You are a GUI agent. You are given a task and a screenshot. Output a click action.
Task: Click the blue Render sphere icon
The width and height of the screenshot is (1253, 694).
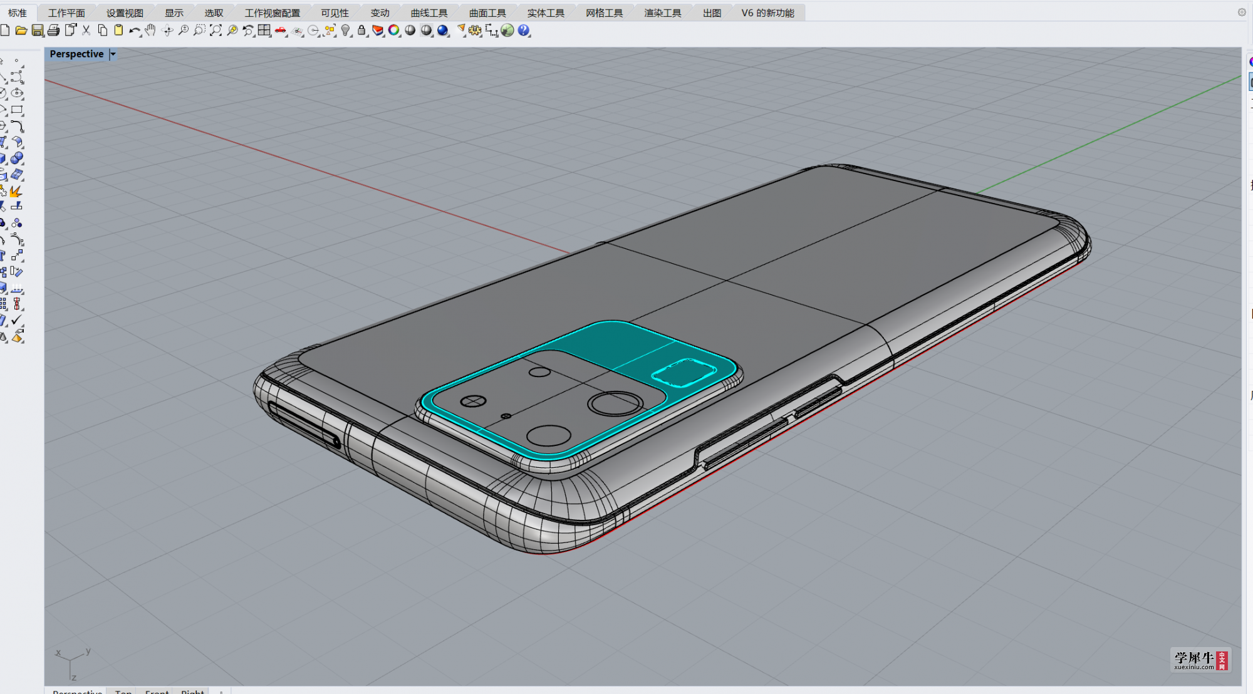[x=443, y=30]
